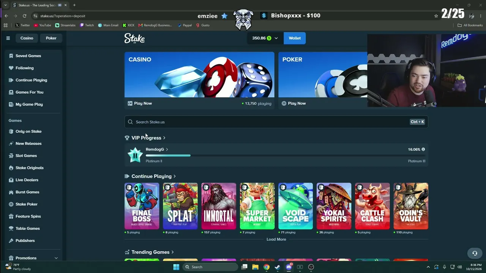This screenshot has width=486, height=273.
Task: Open the browser tab search dropdown
Action: tap(5, 5)
